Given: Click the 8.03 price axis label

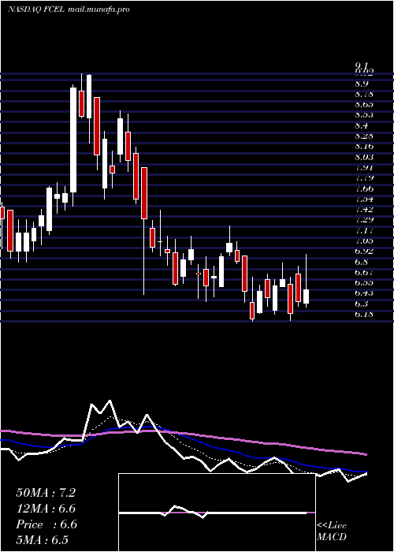Looking at the screenshot, I should point(364,157).
